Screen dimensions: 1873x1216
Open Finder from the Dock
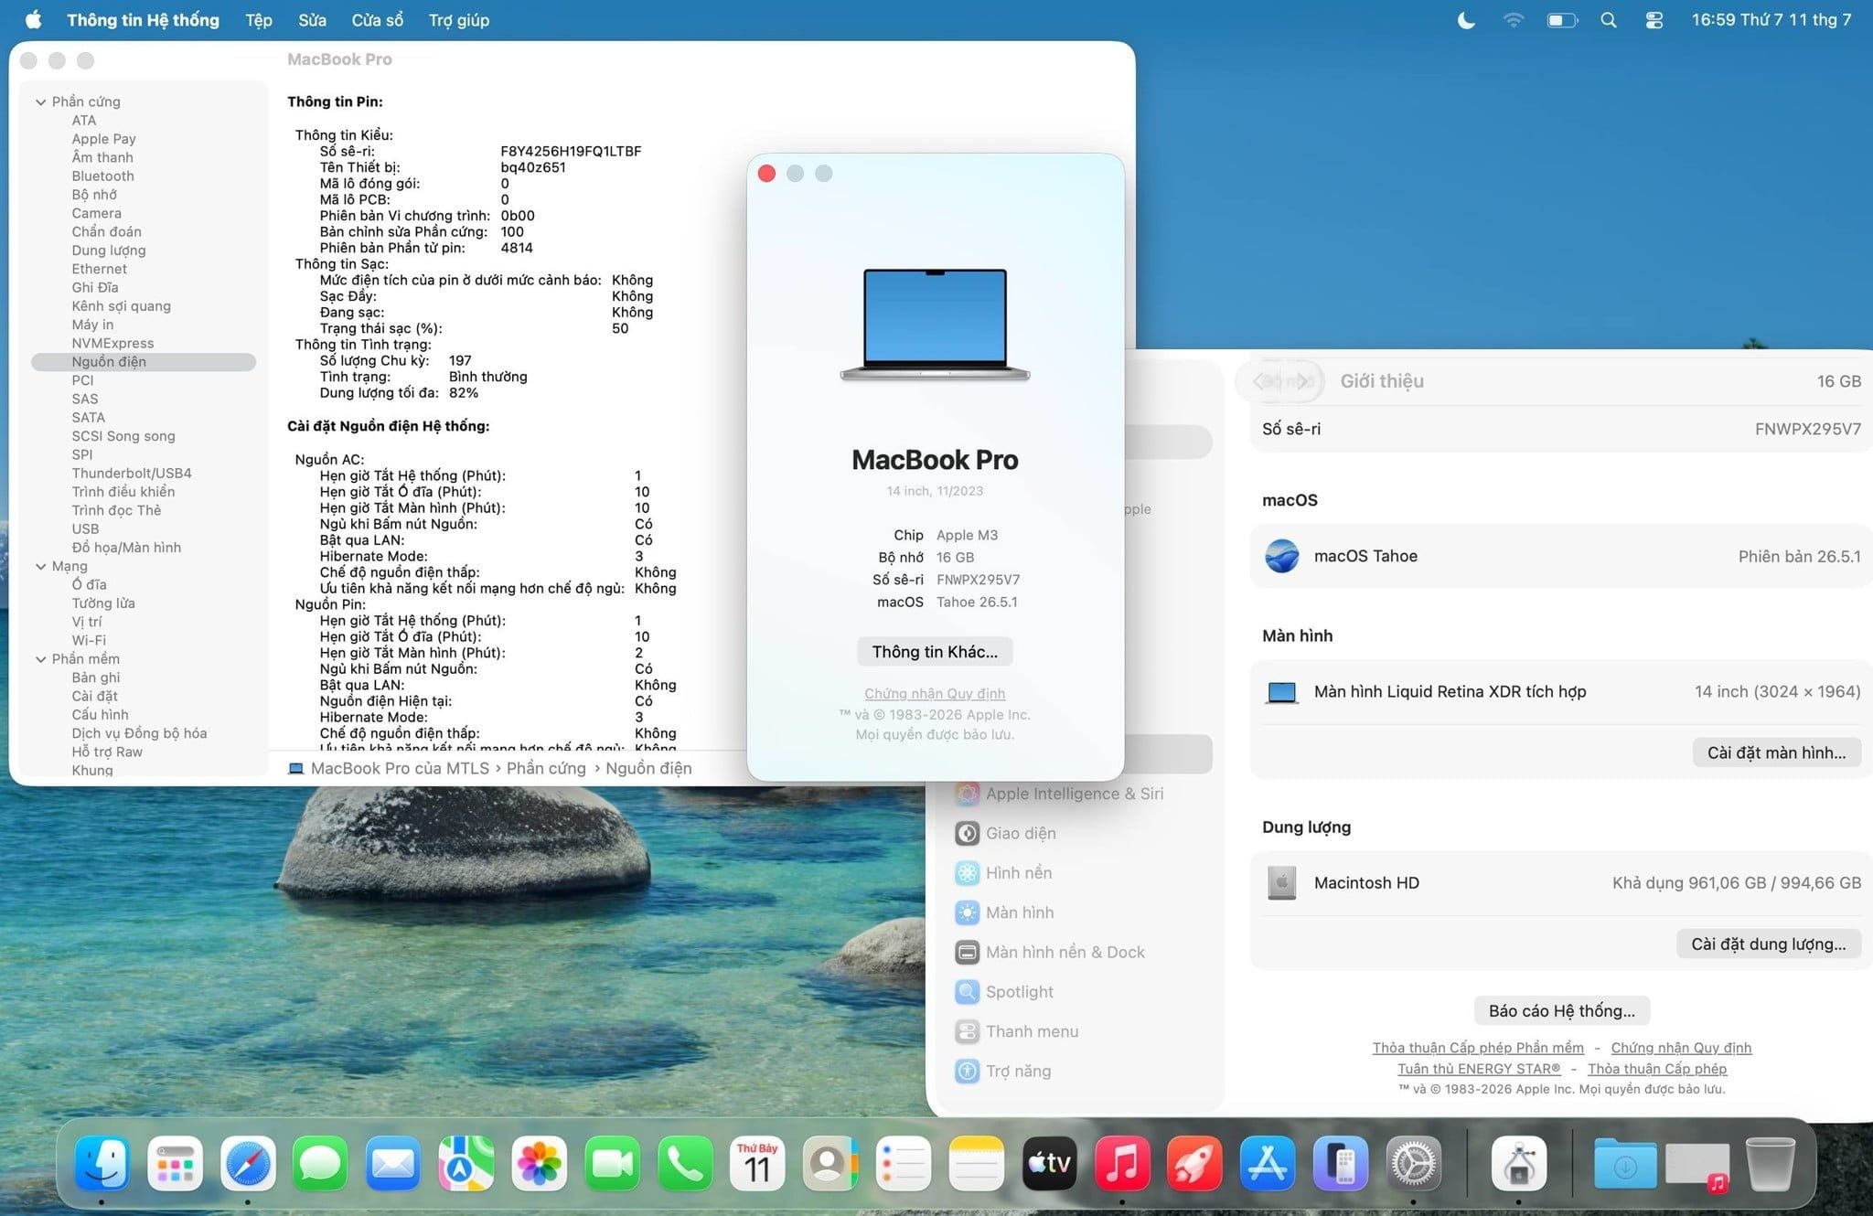(101, 1163)
